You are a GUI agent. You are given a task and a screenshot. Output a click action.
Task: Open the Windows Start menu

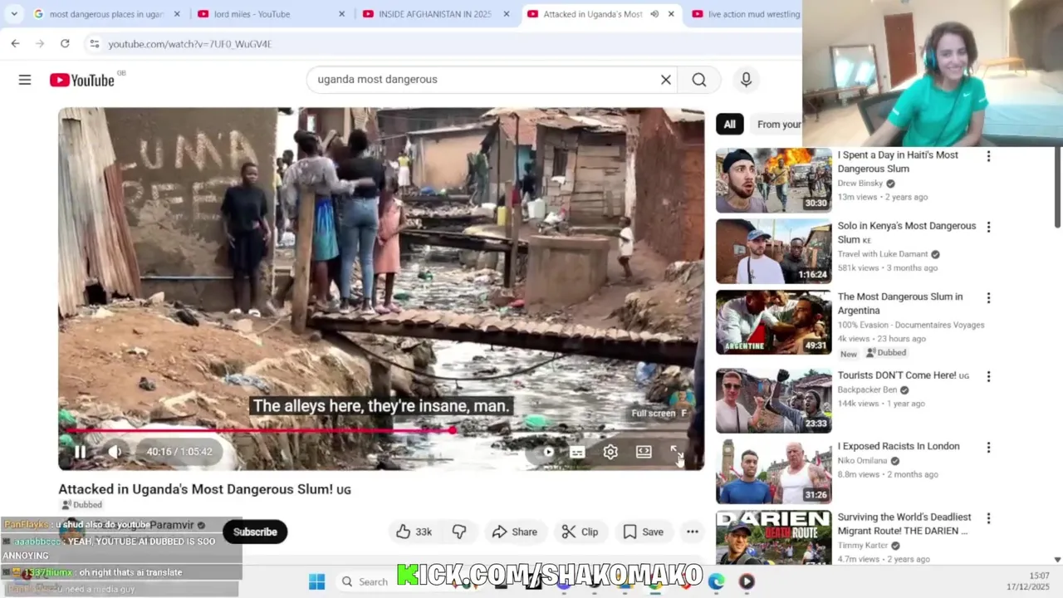click(x=317, y=581)
